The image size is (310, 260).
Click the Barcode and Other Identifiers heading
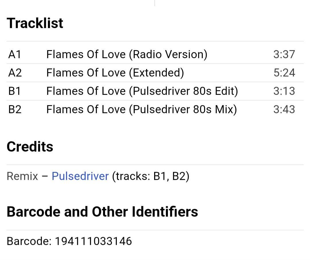click(102, 212)
